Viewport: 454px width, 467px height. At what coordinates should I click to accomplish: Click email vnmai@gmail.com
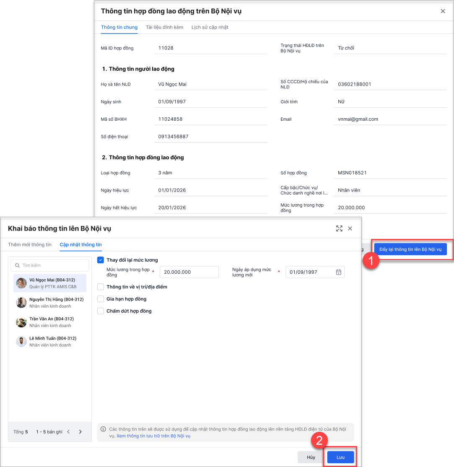(358, 119)
